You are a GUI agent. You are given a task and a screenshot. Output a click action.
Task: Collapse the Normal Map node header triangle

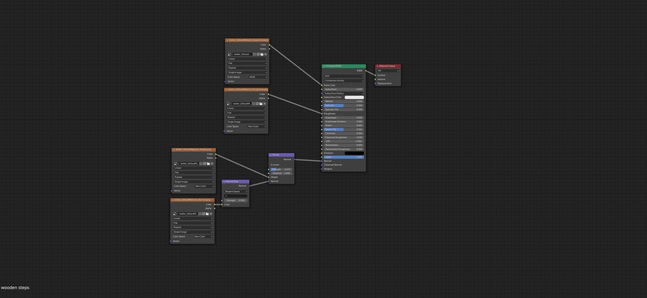coord(224,182)
